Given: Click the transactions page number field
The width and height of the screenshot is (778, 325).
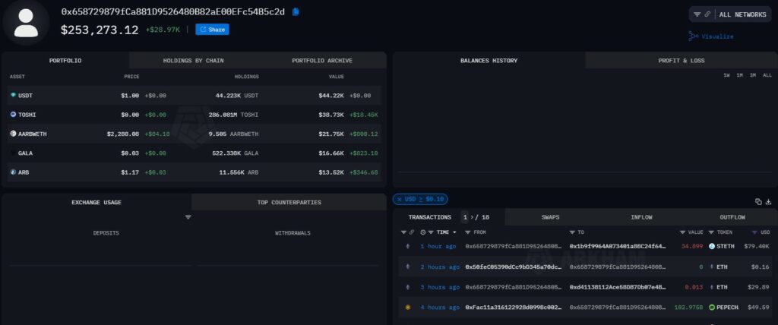Looking at the screenshot, I should tap(465, 217).
